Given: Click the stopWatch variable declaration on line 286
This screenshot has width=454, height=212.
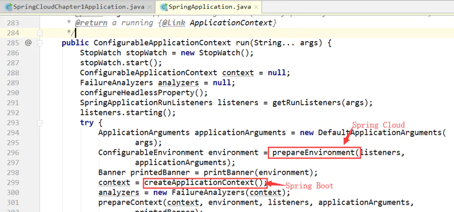Looking at the screenshot, I should pos(147,53).
